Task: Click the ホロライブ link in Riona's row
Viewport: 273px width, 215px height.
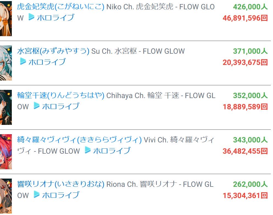Action: pos(61,195)
